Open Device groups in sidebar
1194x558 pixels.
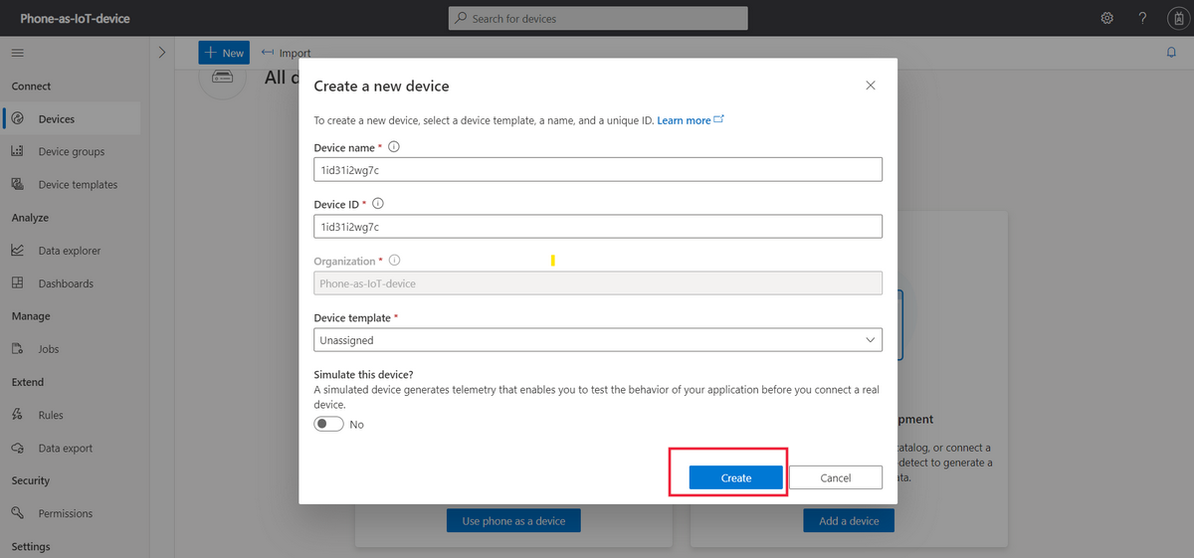pos(71,151)
